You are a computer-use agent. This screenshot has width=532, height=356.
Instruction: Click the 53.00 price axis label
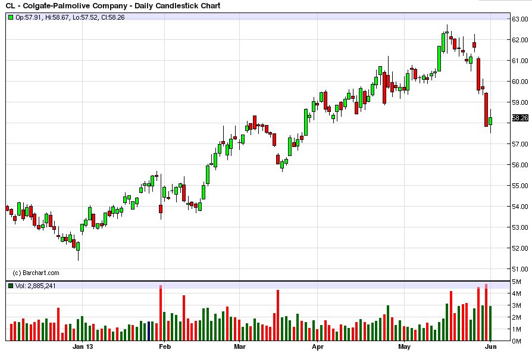(520, 227)
